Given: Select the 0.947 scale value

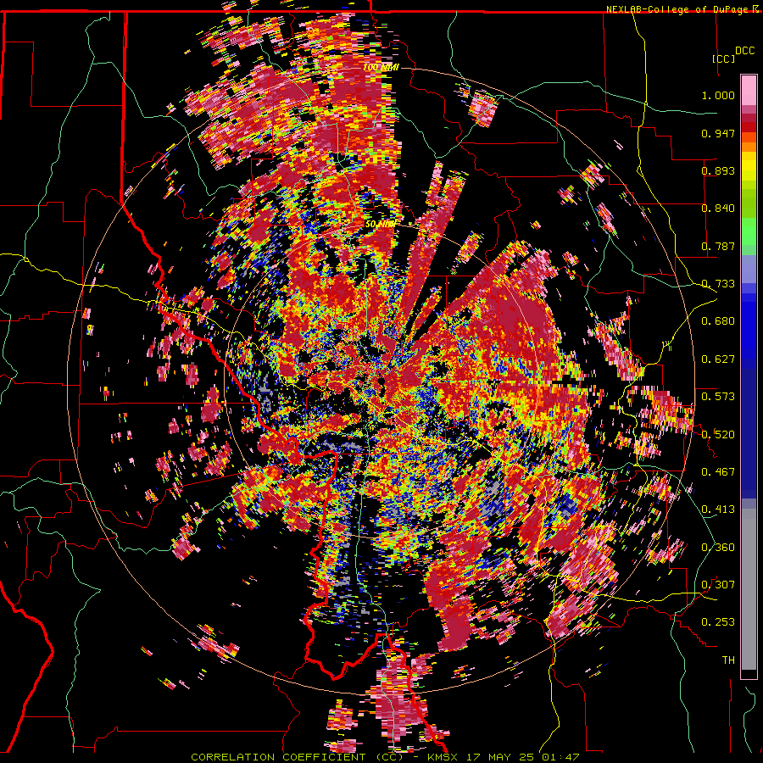Looking at the screenshot, I should tap(718, 133).
